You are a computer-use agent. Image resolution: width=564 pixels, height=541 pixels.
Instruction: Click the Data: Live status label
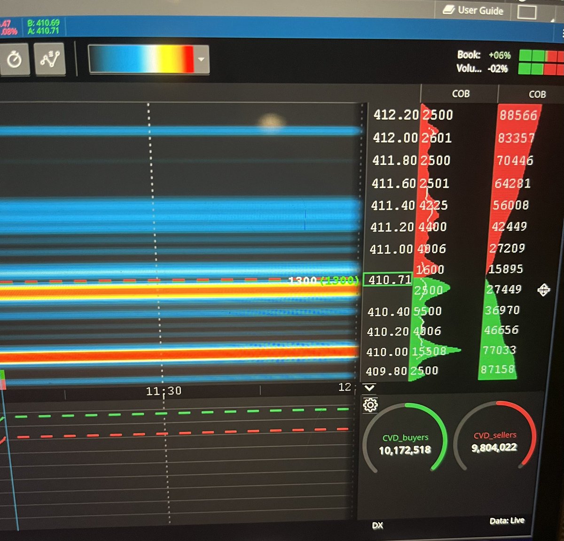507,520
